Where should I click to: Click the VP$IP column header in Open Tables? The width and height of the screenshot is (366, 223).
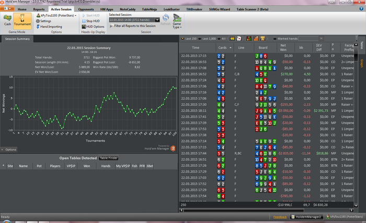pos(71,166)
